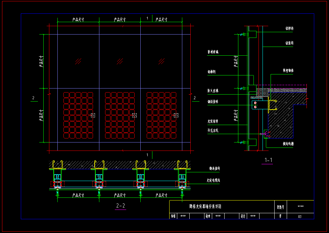Click the 1-1 section view title
This screenshot has height=233, width=329.
(269, 160)
